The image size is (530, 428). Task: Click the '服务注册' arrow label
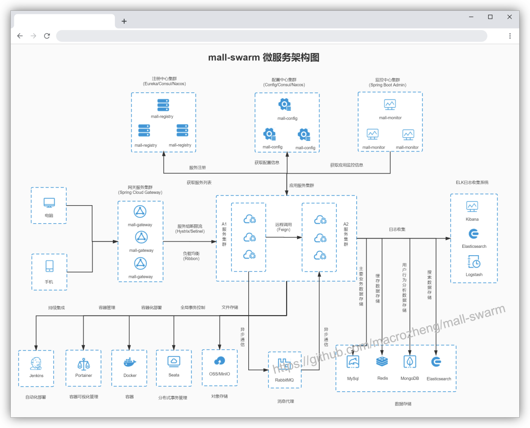[197, 168]
